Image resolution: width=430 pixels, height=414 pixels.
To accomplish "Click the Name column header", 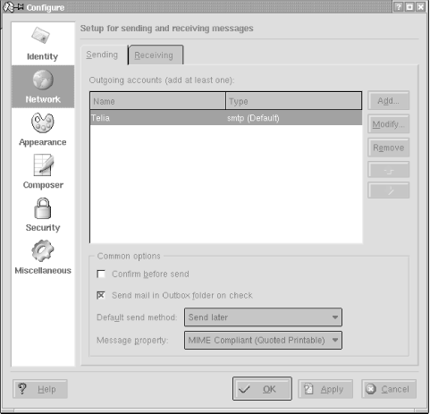I will tap(157, 101).
